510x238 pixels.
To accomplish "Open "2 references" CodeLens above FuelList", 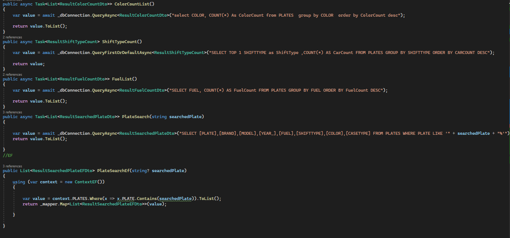I will pyautogui.click(x=12, y=74).
